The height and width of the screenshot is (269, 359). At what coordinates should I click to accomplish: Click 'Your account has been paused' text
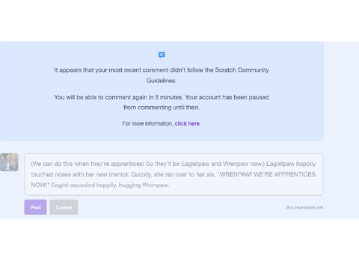click(x=227, y=97)
